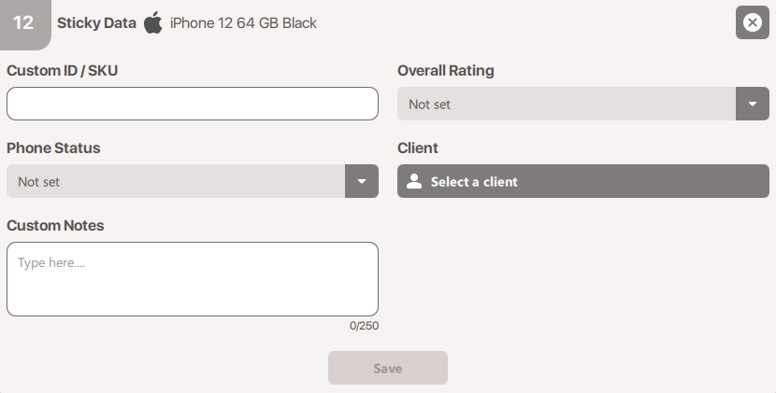Click the Apple logo icon
Viewport: 776px width, 393px height.
pos(153,22)
